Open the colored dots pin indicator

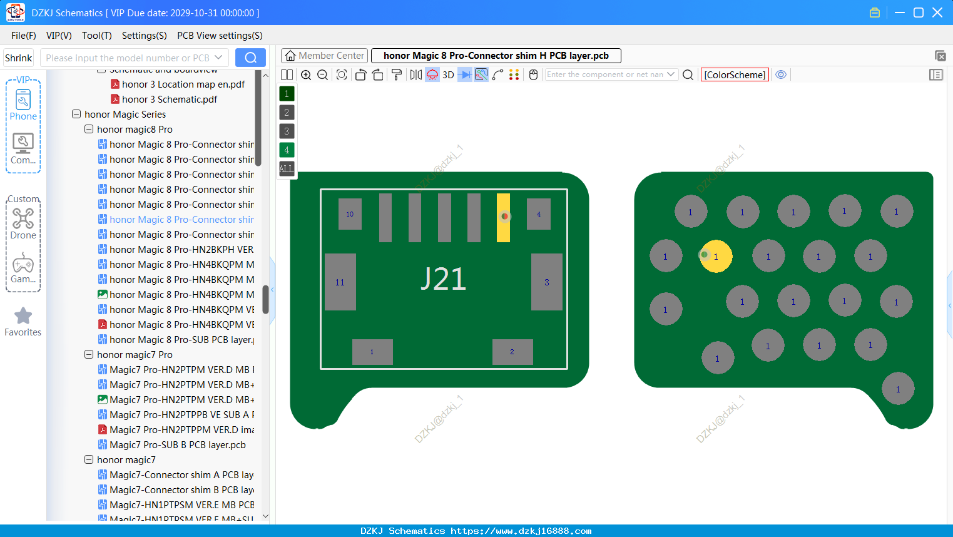(x=514, y=74)
